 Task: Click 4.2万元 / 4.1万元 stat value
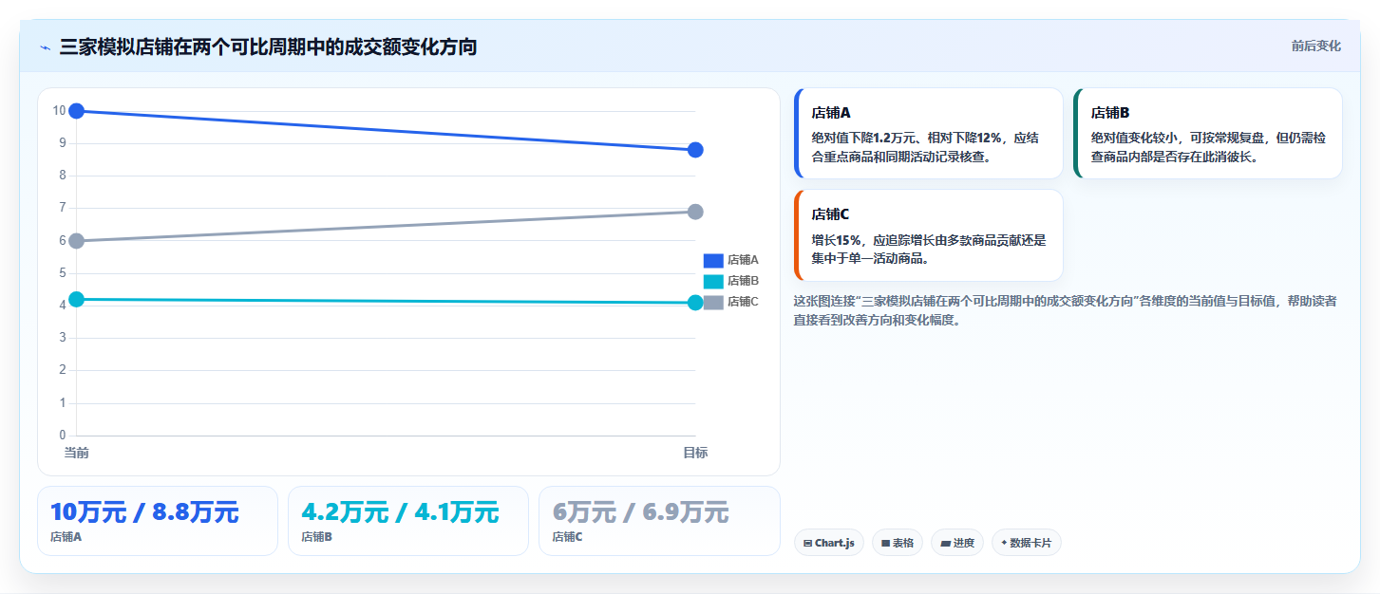[x=400, y=512]
